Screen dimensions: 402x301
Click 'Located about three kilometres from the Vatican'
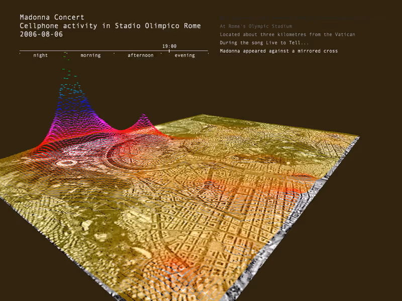pos(287,34)
